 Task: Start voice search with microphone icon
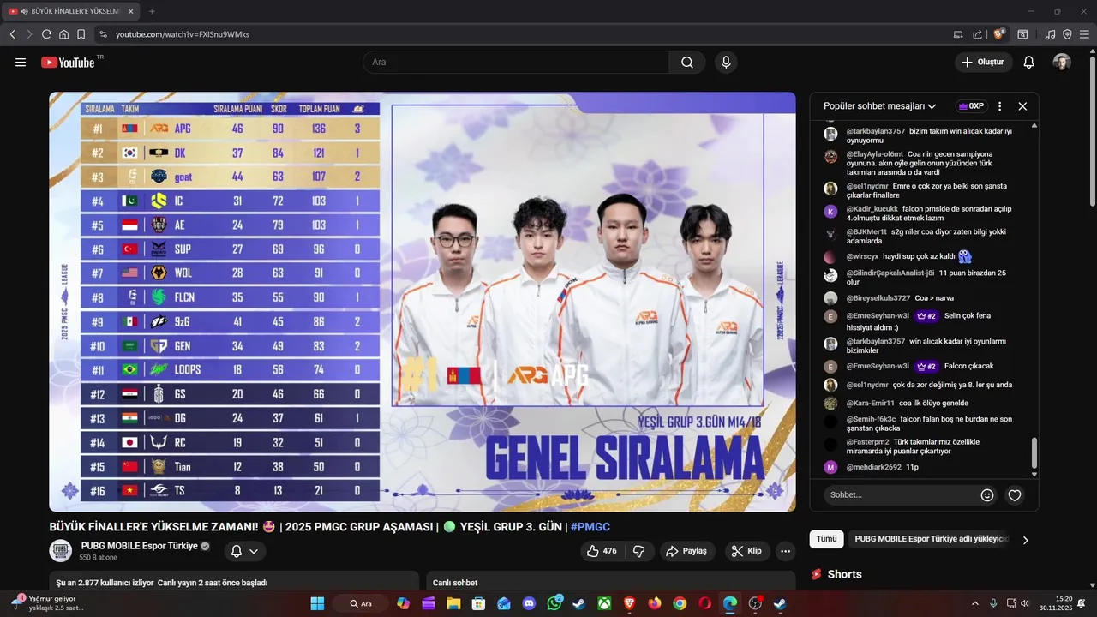726,62
